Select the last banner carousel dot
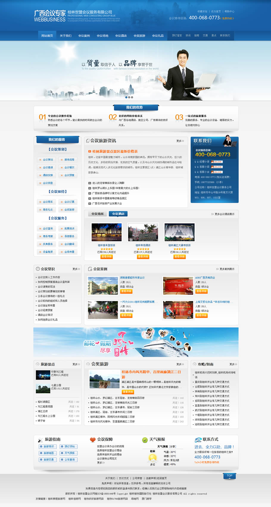This screenshot has height=507, width=271. click(x=132, y=97)
